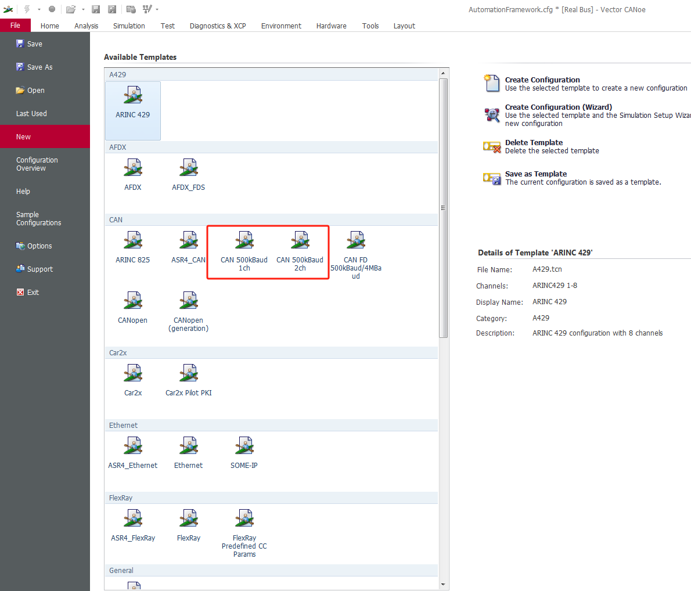Click the Delete Template action
This screenshot has width=691, height=591.
(541, 146)
